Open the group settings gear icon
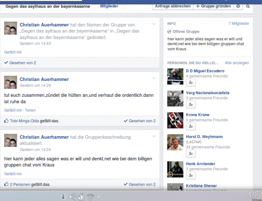The image size is (262, 201). (238, 6)
